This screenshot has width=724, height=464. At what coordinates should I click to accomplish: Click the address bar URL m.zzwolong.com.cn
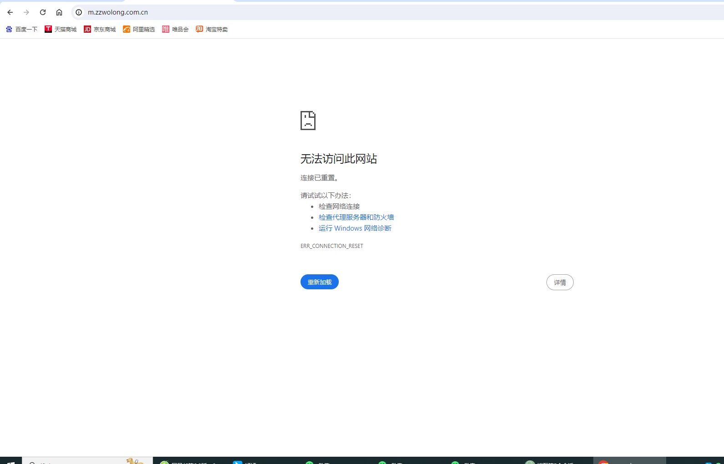(118, 12)
